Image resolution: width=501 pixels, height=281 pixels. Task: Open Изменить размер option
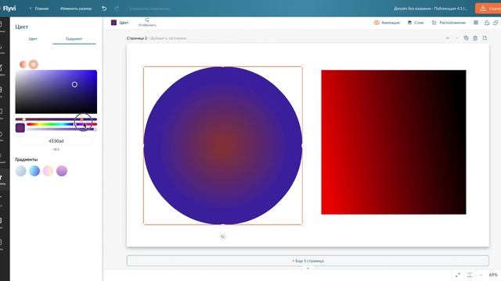click(x=76, y=9)
